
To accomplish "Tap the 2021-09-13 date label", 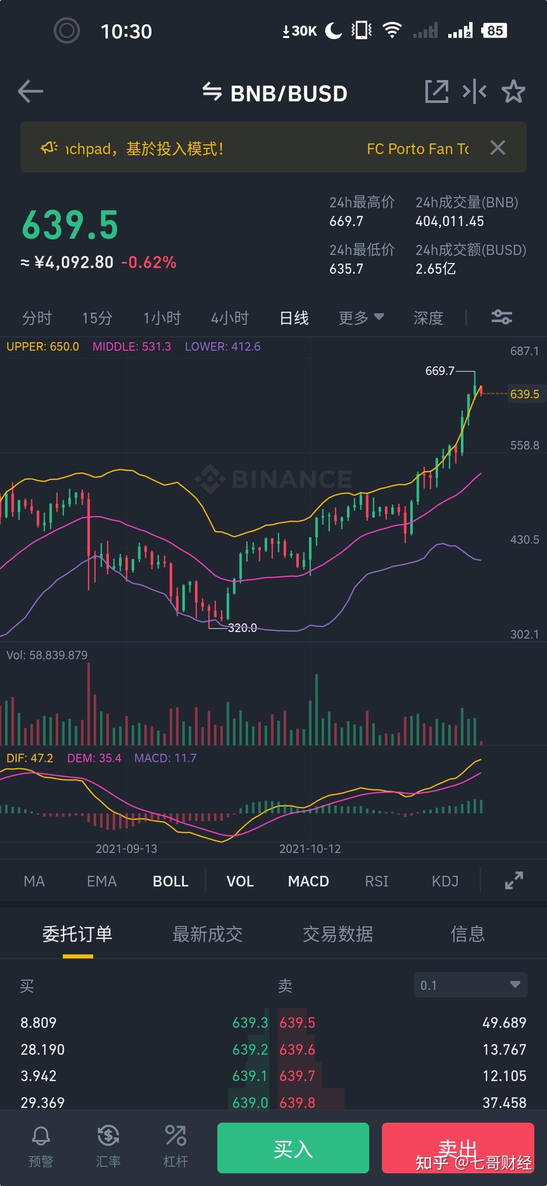I will click(x=127, y=848).
